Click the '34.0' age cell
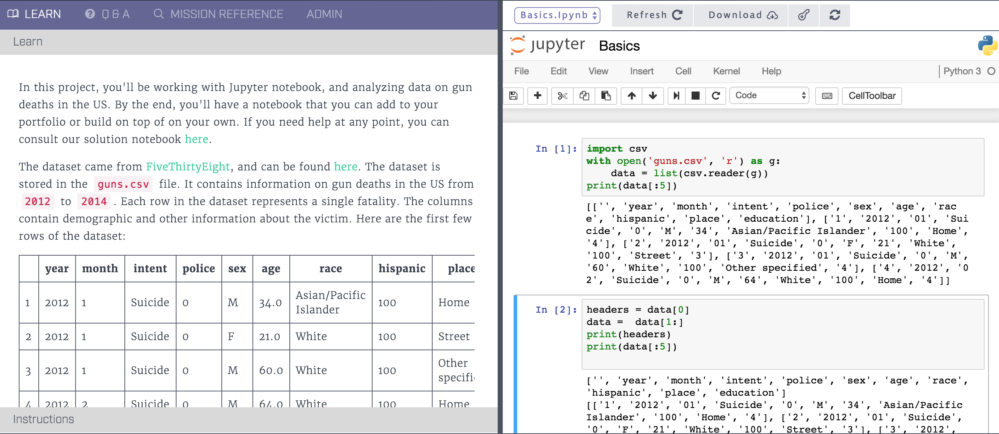This screenshot has height=434, width=999. (270, 303)
